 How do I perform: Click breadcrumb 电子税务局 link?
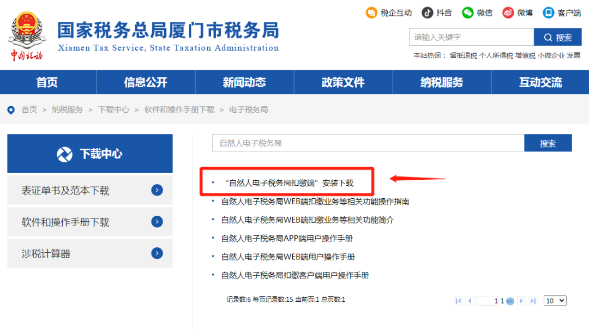[249, 109]
